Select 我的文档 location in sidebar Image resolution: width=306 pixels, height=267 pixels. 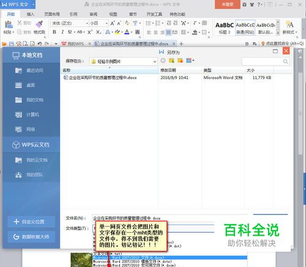[x=31, y=100]
